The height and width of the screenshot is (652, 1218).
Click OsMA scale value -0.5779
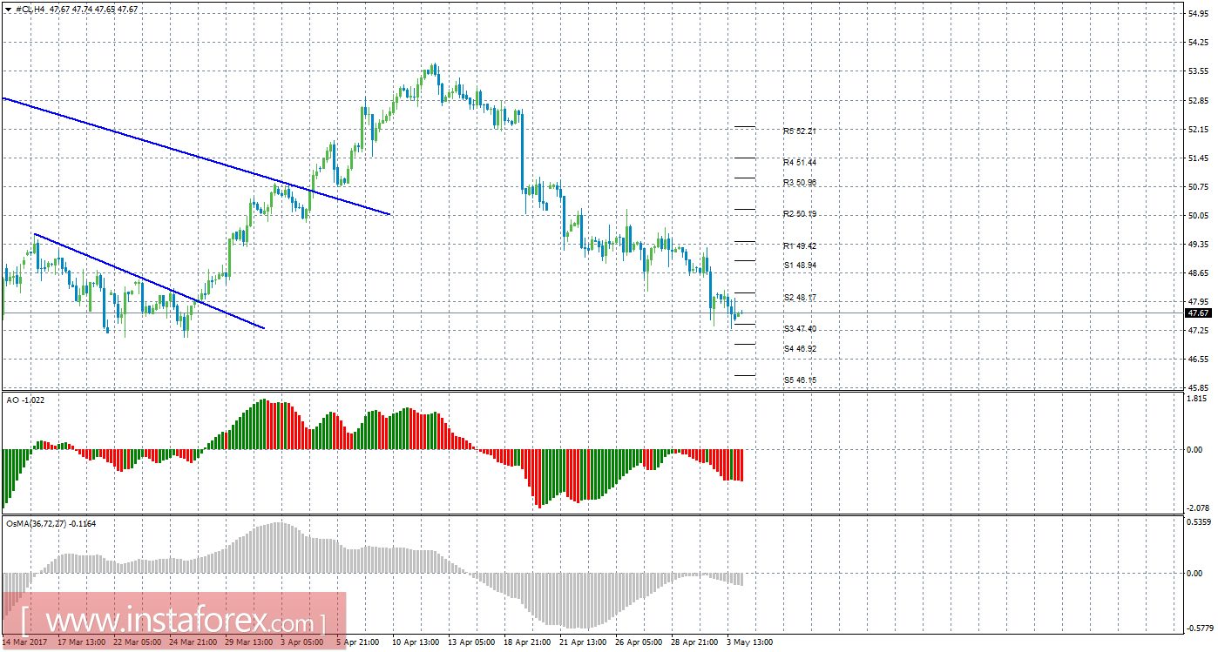pyautogui.click(x=1199, y=627)
